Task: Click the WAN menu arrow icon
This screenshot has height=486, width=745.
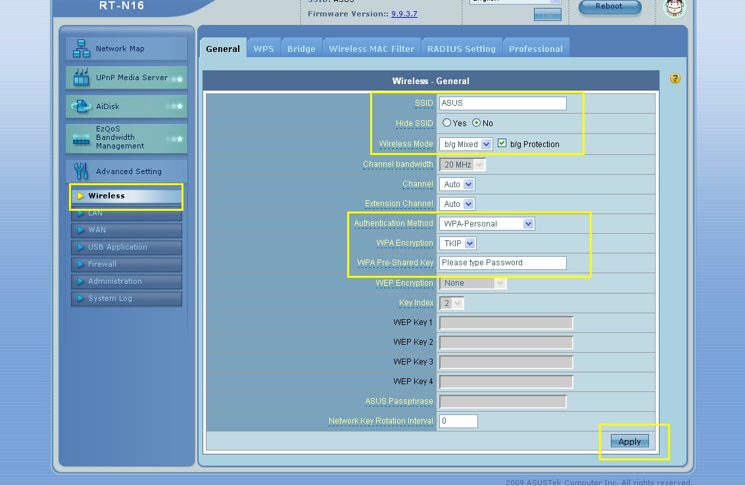Action: (80, 230)
